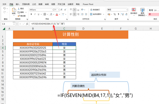The width and height of the screenshot is (159, 104).
Task: Switch to the 插入 (Insert) tab
Action: 17,4
